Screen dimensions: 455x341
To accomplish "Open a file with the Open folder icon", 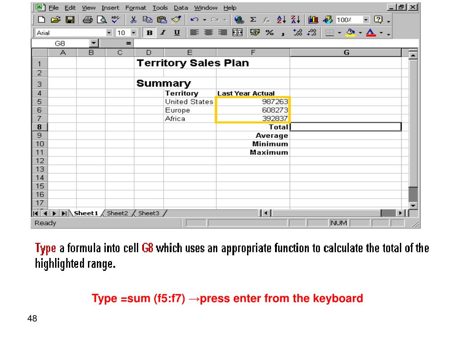I will pos(56,20).
